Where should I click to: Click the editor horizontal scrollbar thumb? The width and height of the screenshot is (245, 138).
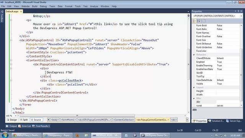[x=77, y=116]
